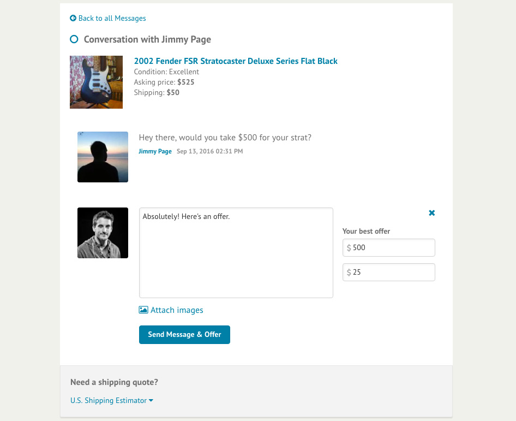Mark the conversation read via the status circle
The image size is (516, 421).
(74, 39)
